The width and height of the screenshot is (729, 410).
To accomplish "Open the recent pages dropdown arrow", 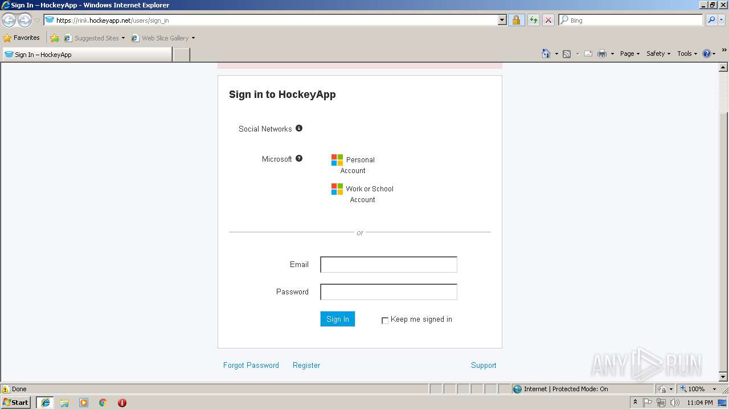I will point(37,20).
